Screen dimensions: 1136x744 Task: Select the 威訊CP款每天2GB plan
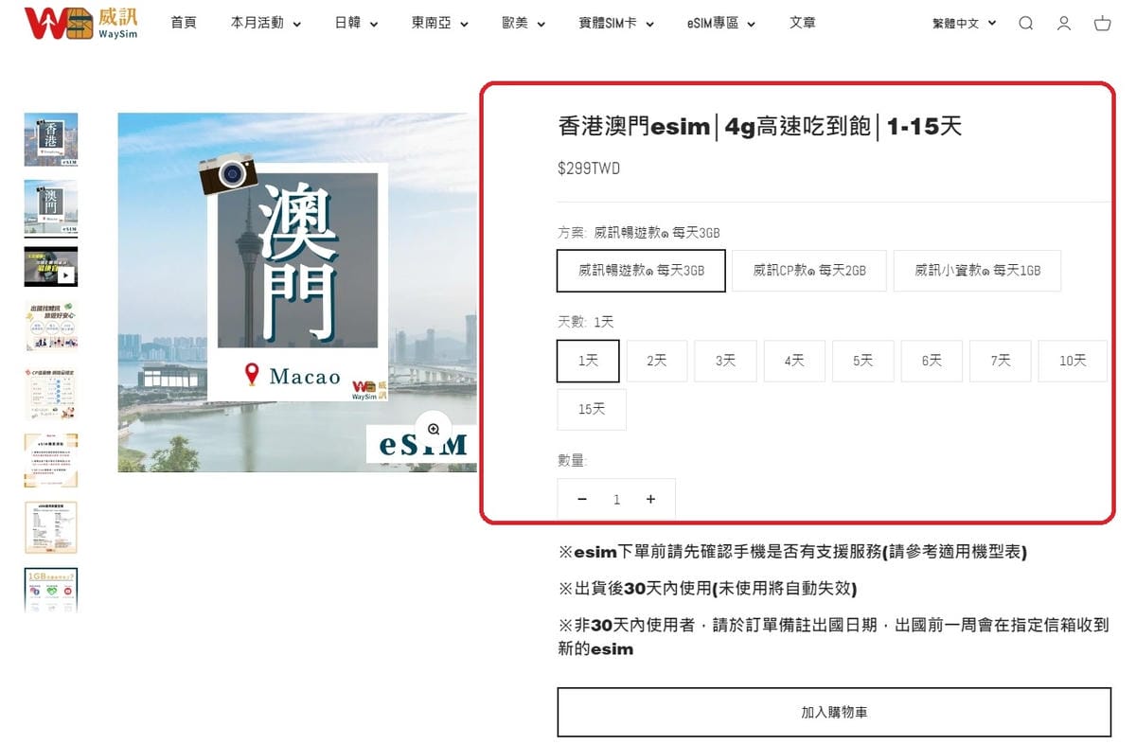pyautogui.click(x=808, y=271)
